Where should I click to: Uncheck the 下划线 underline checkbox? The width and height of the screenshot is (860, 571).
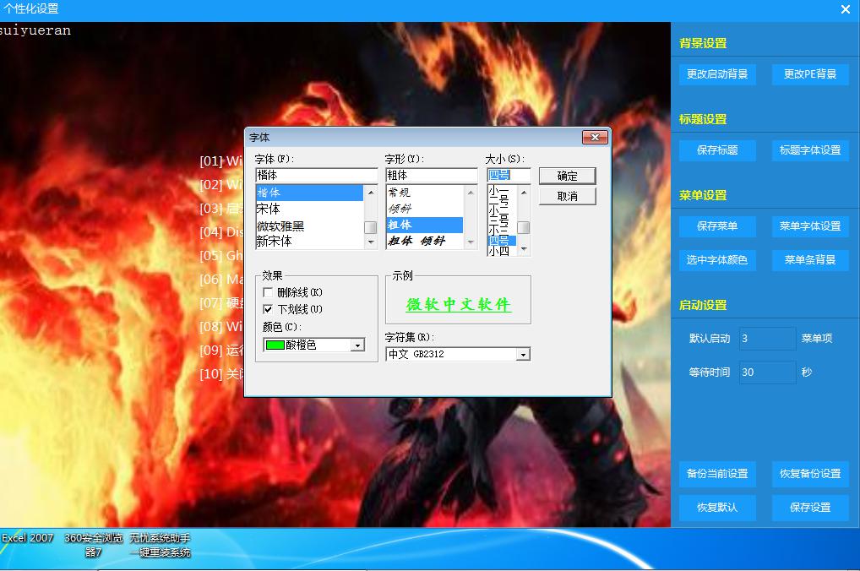[x=268, y=309]
